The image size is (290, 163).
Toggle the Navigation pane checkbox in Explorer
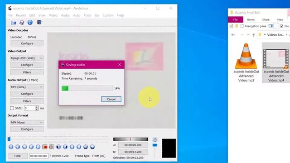click(242, 26)
